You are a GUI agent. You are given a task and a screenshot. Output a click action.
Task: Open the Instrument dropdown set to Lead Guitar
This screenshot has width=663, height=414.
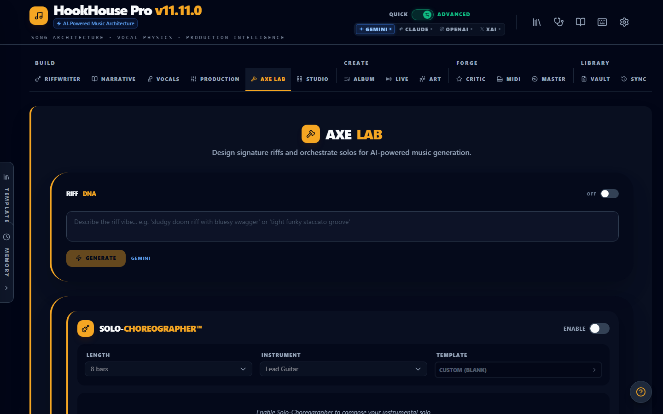coord(343,369)
